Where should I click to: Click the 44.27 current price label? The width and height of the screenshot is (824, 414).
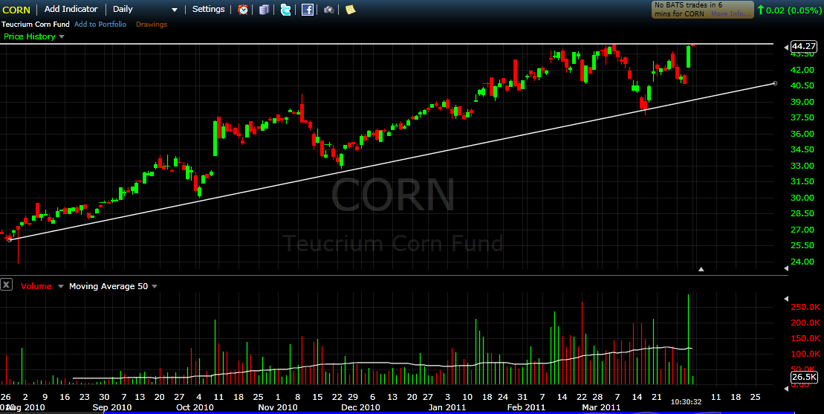803,46
